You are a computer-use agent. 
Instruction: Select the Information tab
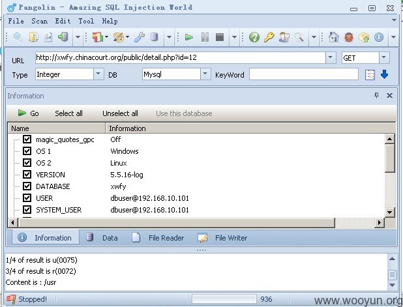(46, 237)
